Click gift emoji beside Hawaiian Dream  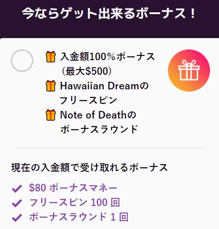pos(51,86)
